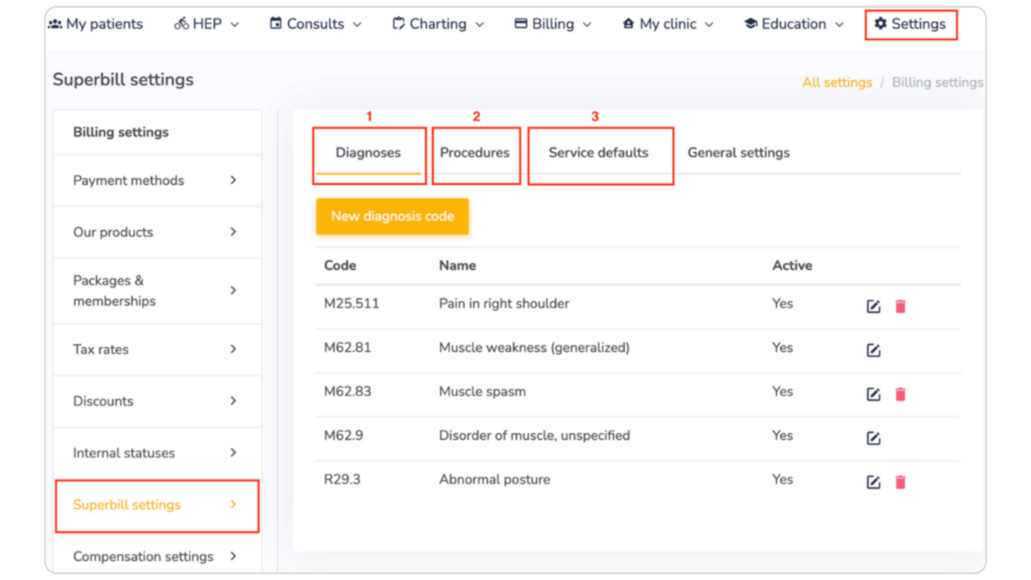Expand the Consults navigation menu
This screenshot has width=1031, height=580.
[315, 24]
